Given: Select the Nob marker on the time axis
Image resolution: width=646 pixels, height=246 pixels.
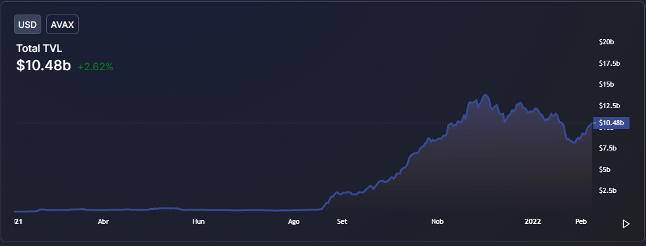Looking at the screenshot, I should point(437,221).
